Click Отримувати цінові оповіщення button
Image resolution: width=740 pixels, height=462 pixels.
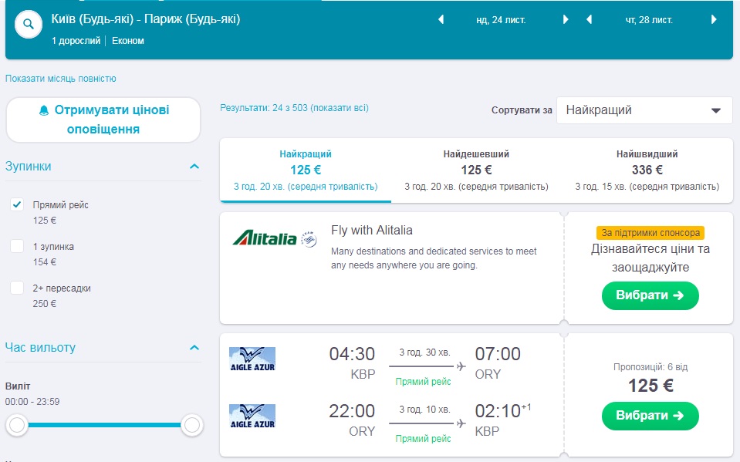[x=103, y=120]
